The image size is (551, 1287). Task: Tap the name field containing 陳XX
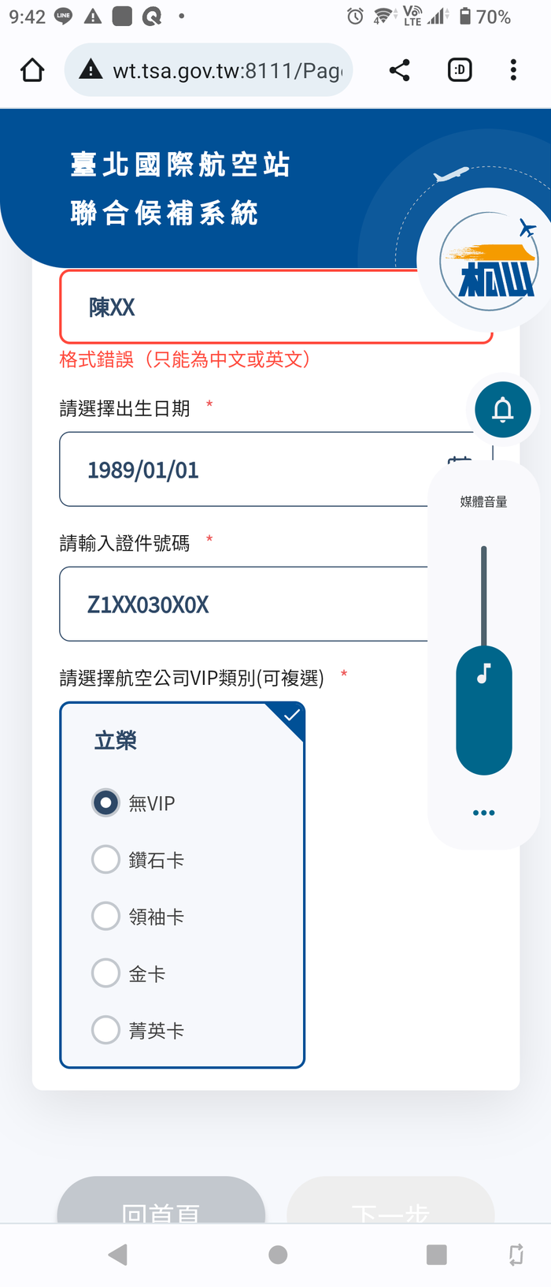275,307
